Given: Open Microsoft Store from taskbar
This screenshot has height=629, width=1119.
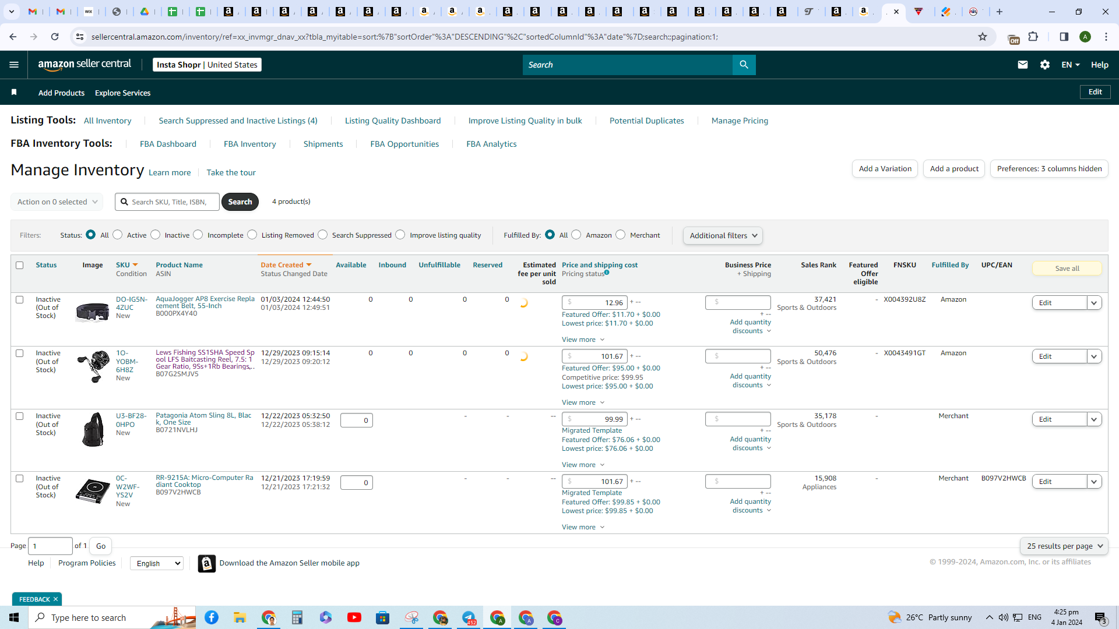Looking at the screenshot, I should 383,617.
